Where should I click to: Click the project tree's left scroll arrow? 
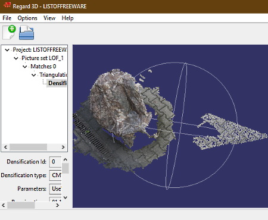[5, 147]
